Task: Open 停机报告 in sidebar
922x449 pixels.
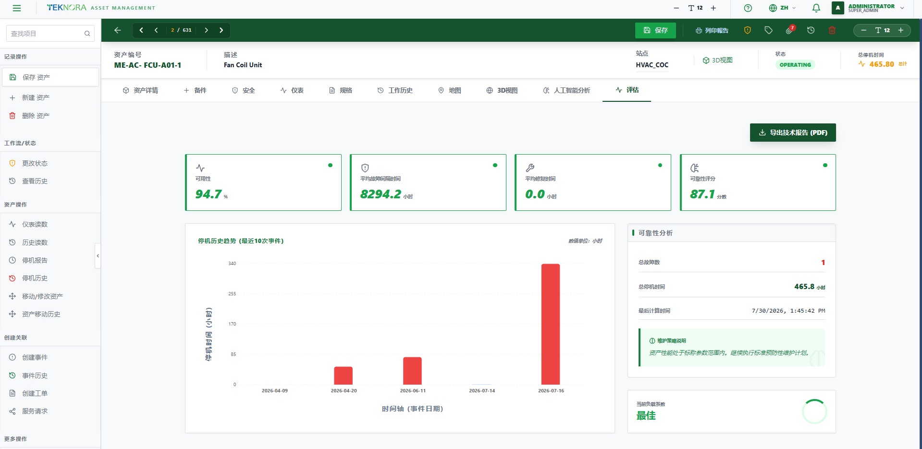Action: tap(50, 260)
